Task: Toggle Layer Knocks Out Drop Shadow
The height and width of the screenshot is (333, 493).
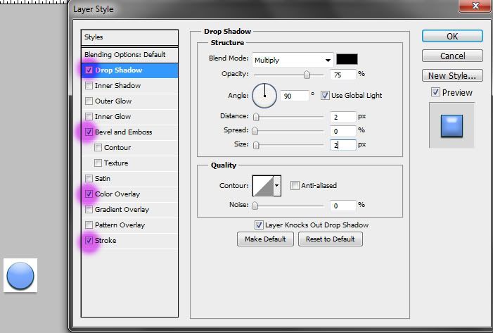Action: coord(259,225)
